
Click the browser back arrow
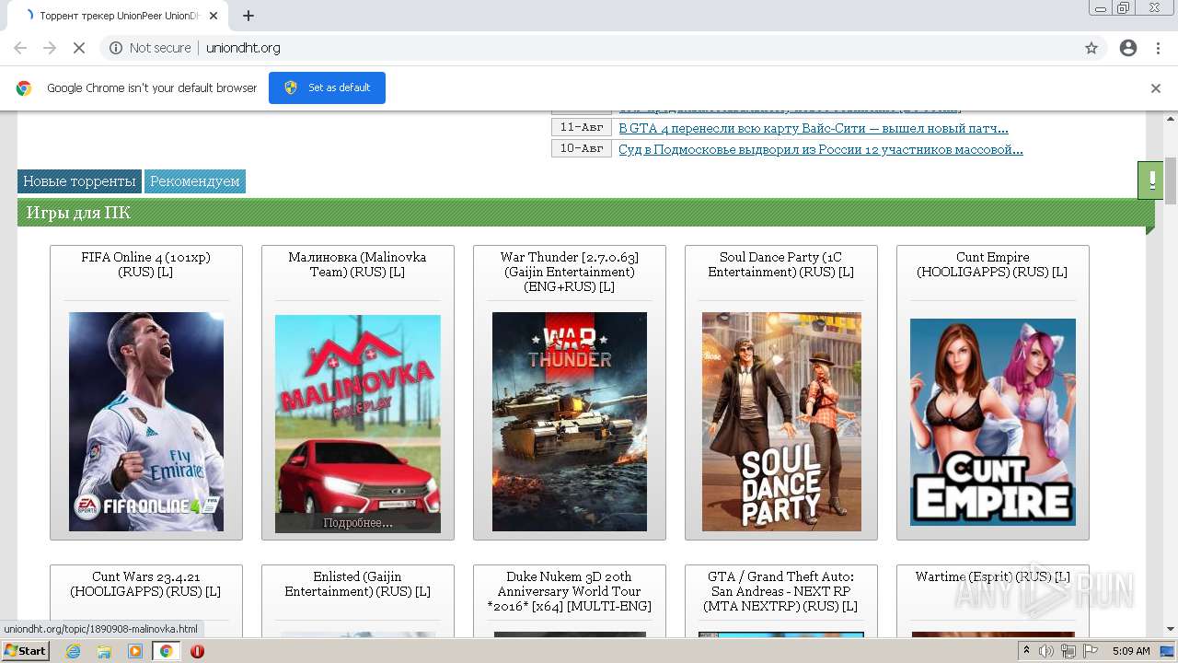pos(20,48)
